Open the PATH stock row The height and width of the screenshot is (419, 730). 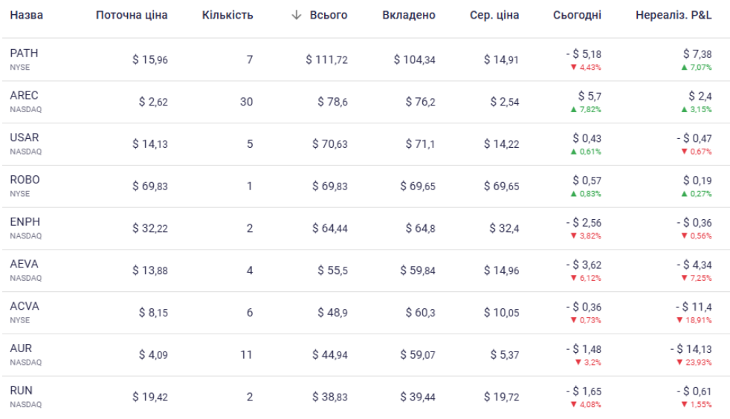pos(24,53)
